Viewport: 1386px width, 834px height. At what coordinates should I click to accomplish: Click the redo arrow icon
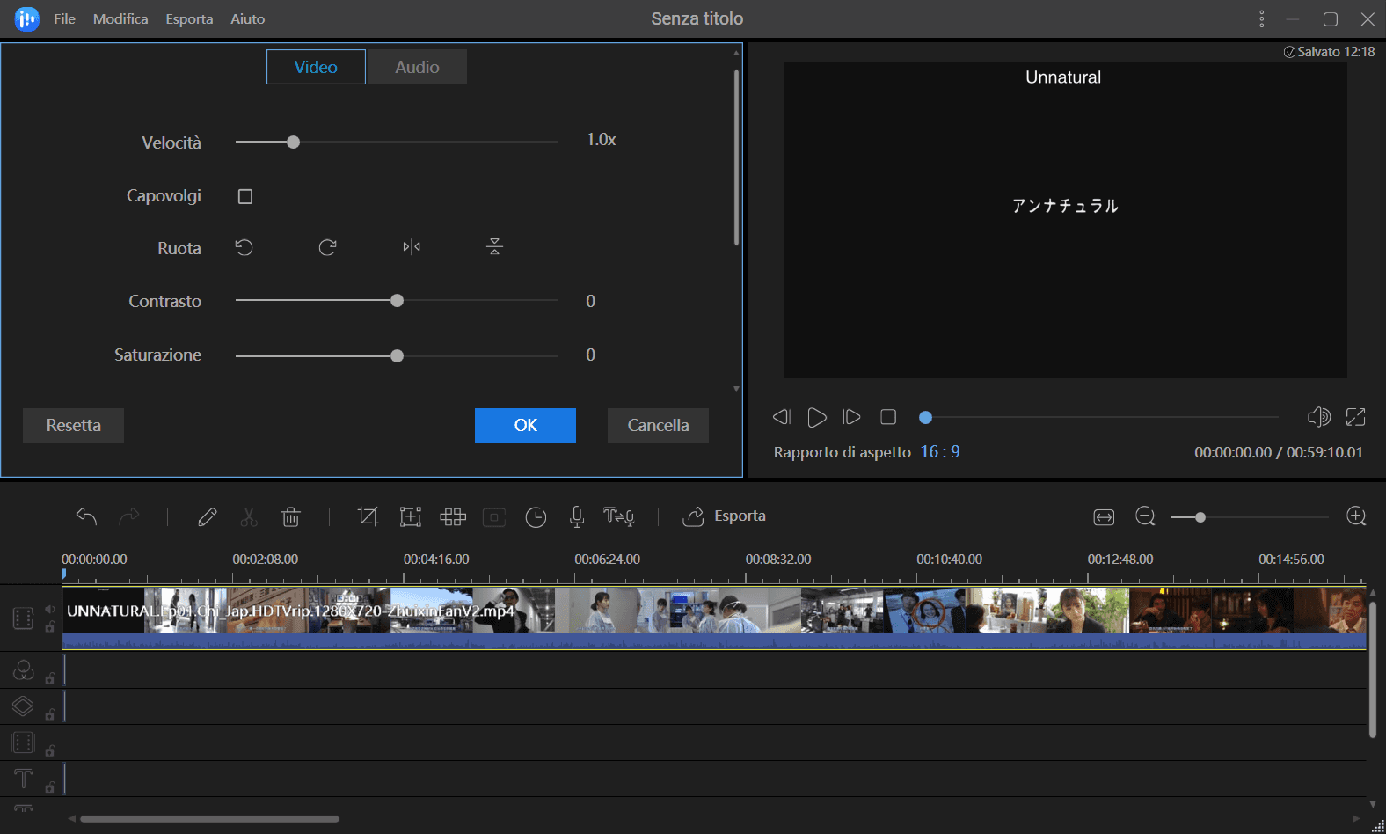[x=129, y=516]
